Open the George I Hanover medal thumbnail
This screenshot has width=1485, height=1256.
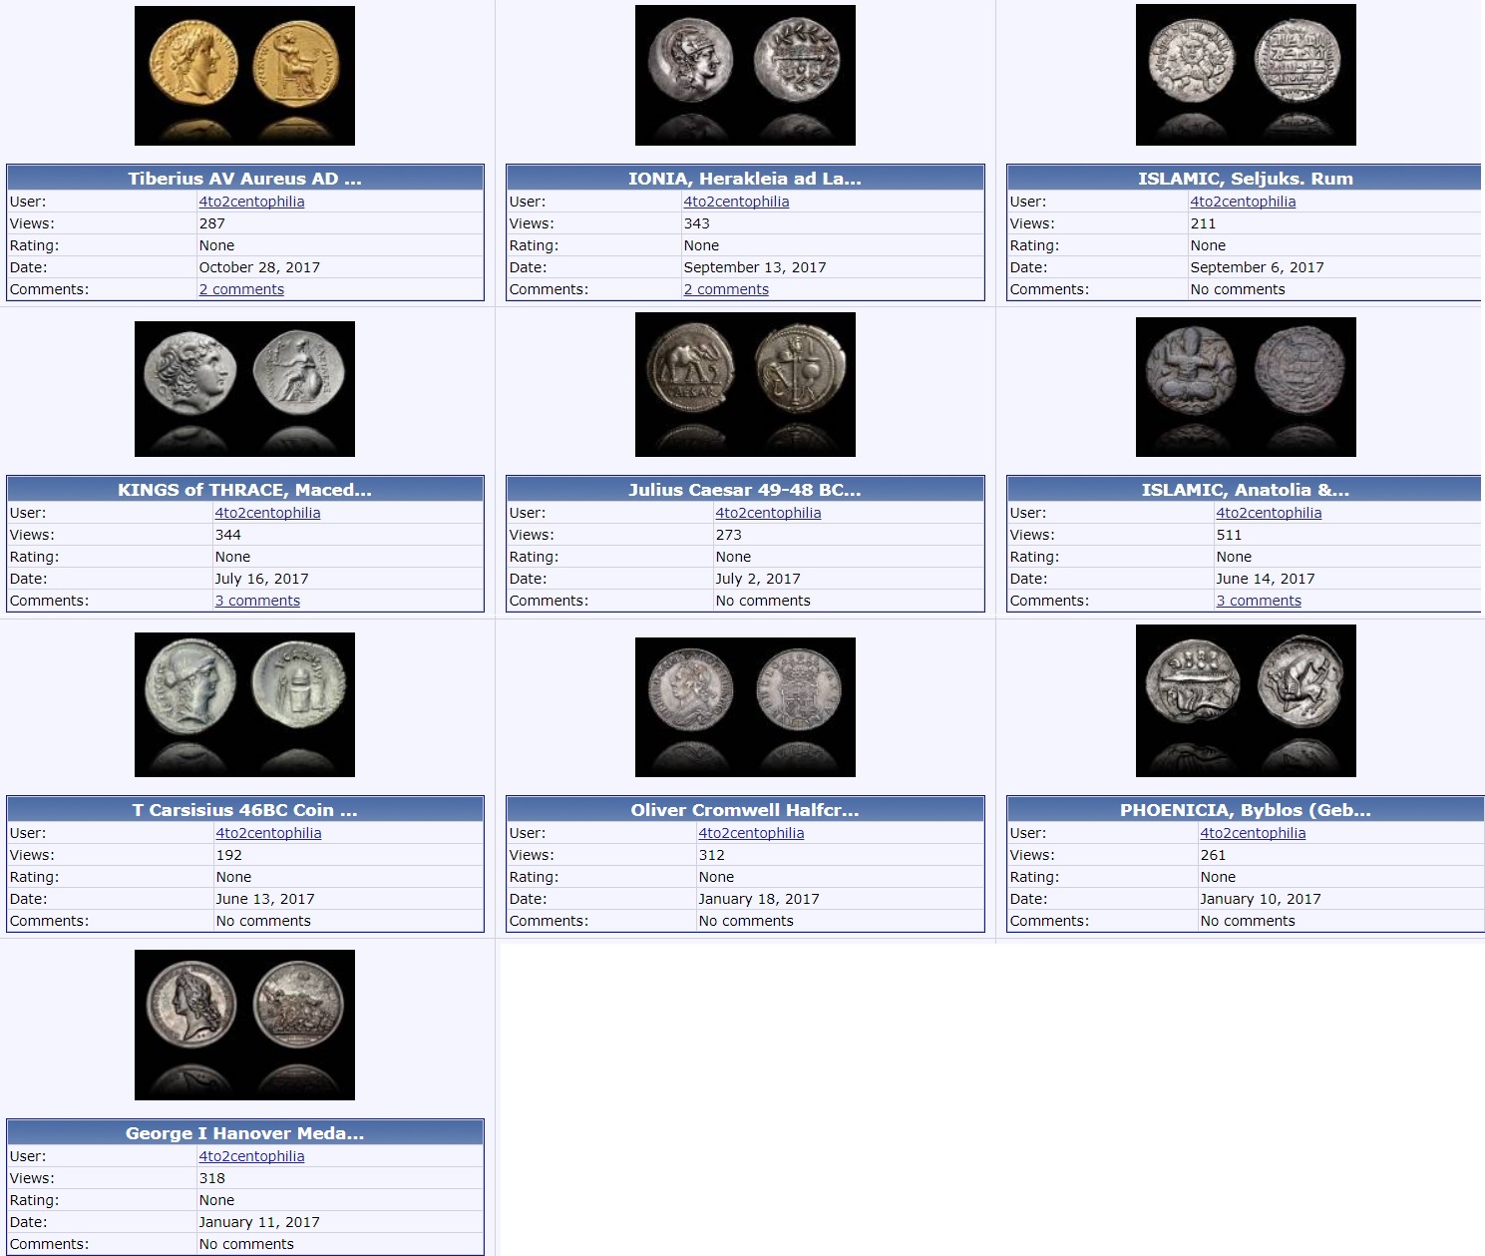(x=244, y=1025)
